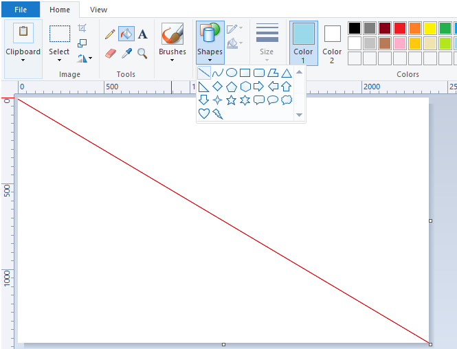Choose the Rounded rectangular callout shape
This screenshot has height=349, width=457.
[259, 100]
